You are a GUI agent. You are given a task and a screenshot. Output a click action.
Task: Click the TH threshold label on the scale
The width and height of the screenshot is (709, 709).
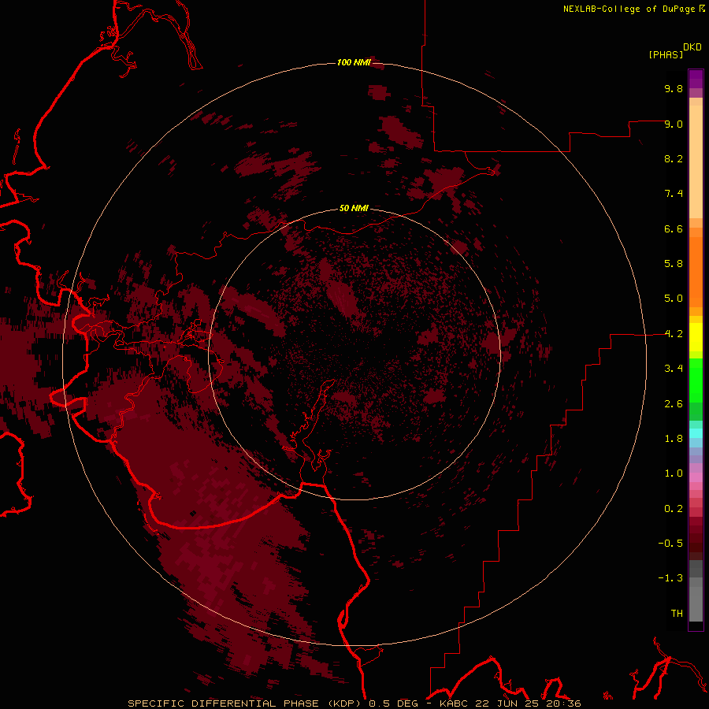point(677,614)
